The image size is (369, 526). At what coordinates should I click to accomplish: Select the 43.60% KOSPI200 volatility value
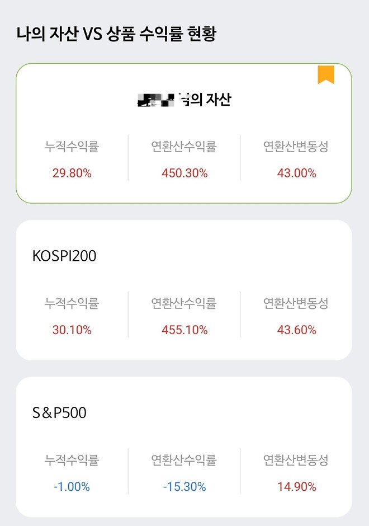(x=296, y=329)
